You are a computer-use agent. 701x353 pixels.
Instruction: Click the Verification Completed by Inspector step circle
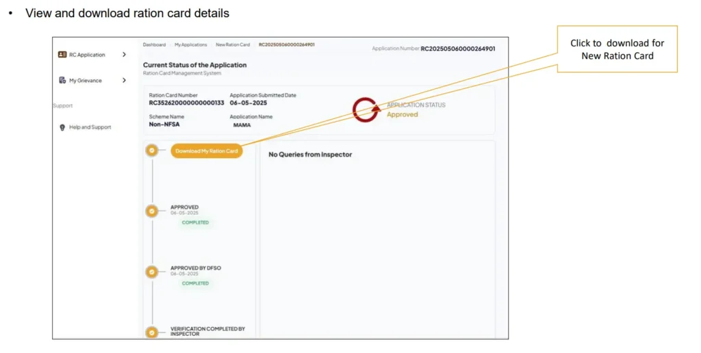[x=152, y=332]
